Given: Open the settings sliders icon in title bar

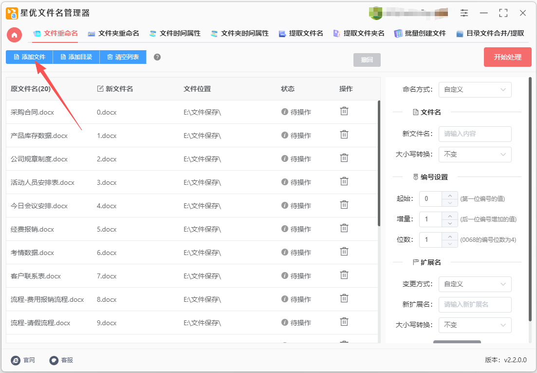Looking at the screenshot, I should click(x=464, y=13).
